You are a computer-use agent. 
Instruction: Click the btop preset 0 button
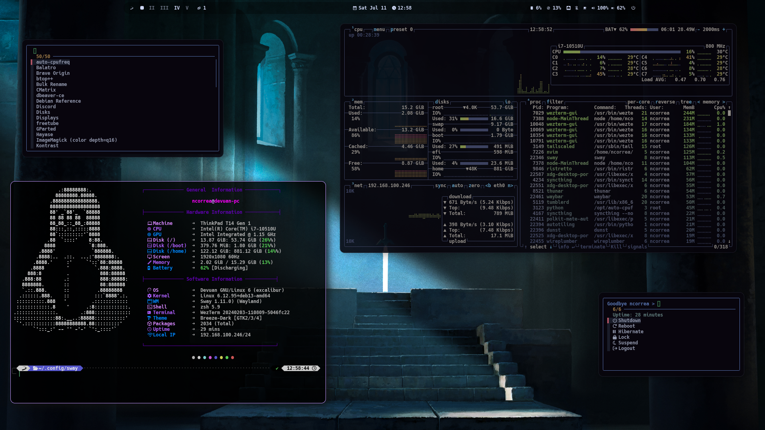(401, 29)
